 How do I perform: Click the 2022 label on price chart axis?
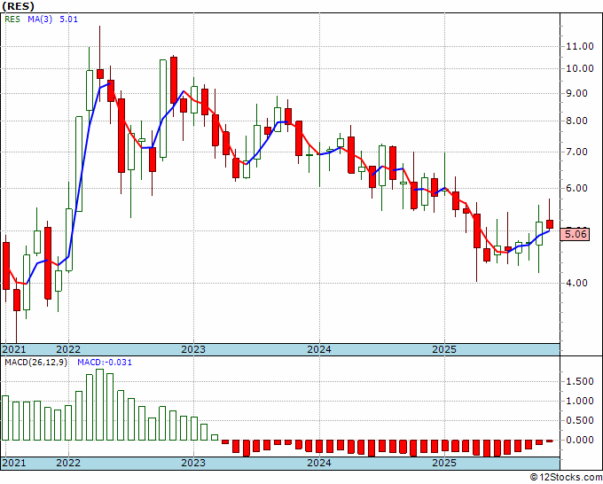[68, 349]
